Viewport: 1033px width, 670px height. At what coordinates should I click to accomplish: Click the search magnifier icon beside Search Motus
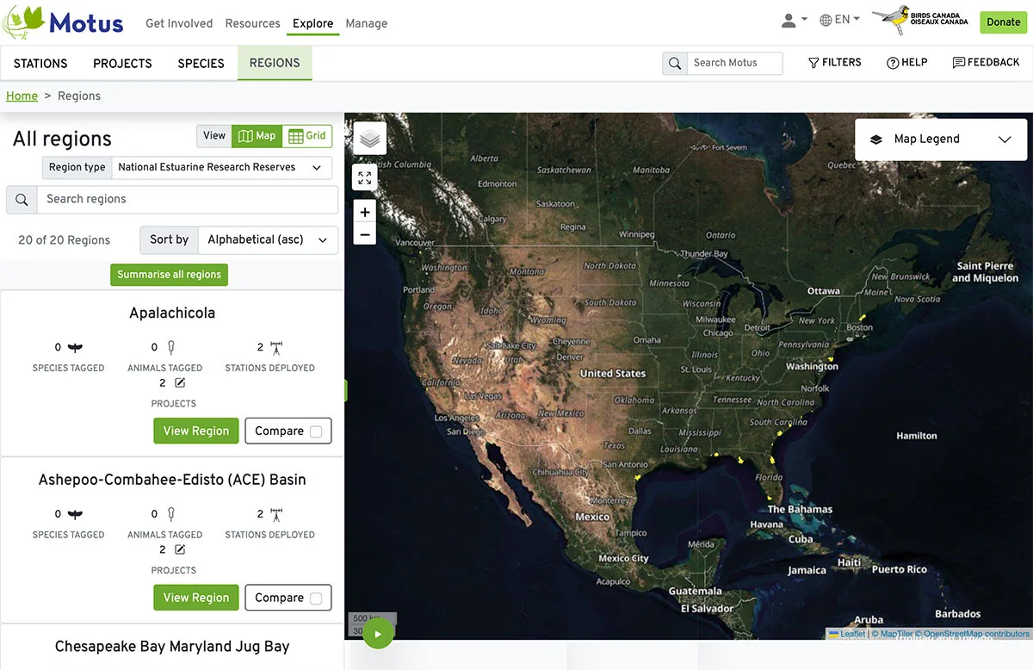coord(675,63)
